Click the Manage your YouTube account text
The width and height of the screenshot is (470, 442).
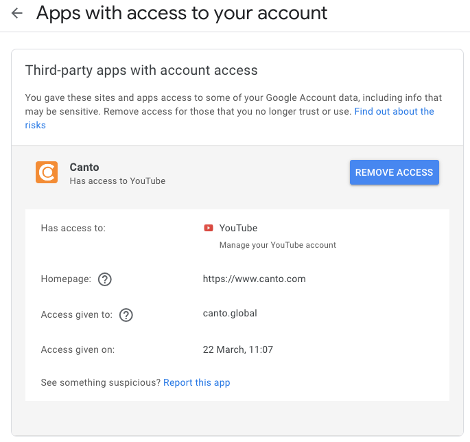click(277, 245)
